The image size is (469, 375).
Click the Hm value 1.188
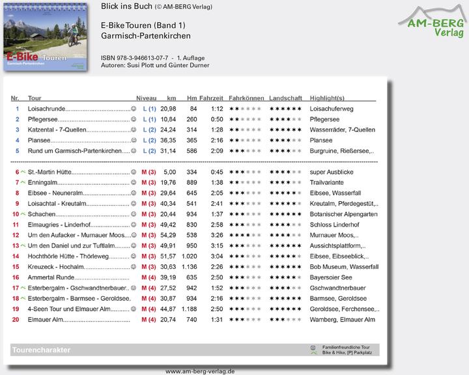(x=190, y=309)
